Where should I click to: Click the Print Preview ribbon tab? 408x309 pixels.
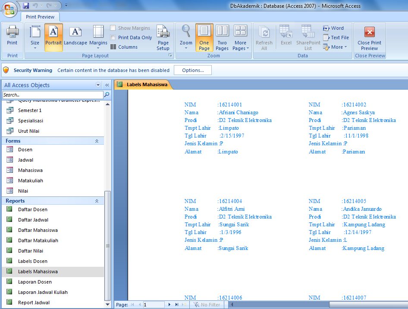tap(40, 17)
